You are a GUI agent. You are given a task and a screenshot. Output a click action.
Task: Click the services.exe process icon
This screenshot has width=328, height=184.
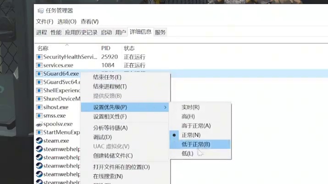[x=39, y=65]
